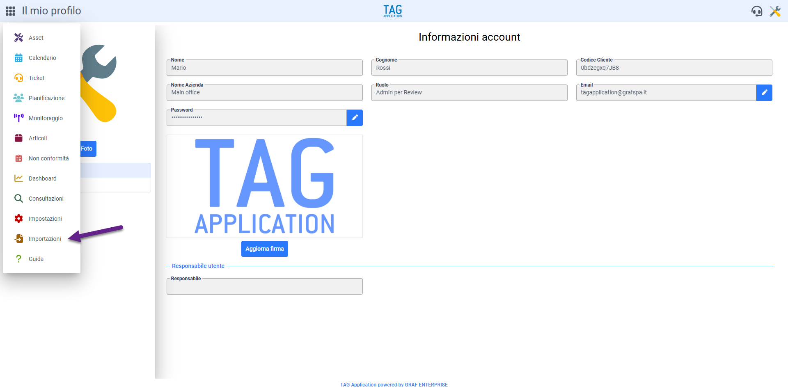Click the Importazioni file import icon

[18, 239]
